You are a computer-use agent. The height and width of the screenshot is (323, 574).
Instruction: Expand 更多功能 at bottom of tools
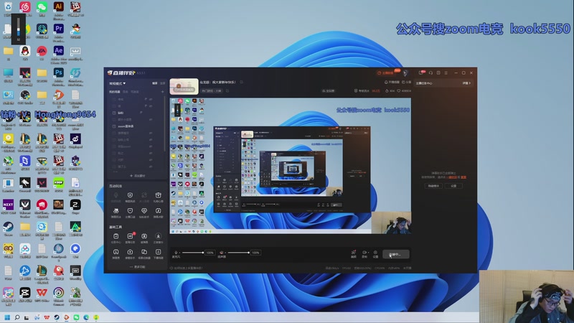coord(136,266)
